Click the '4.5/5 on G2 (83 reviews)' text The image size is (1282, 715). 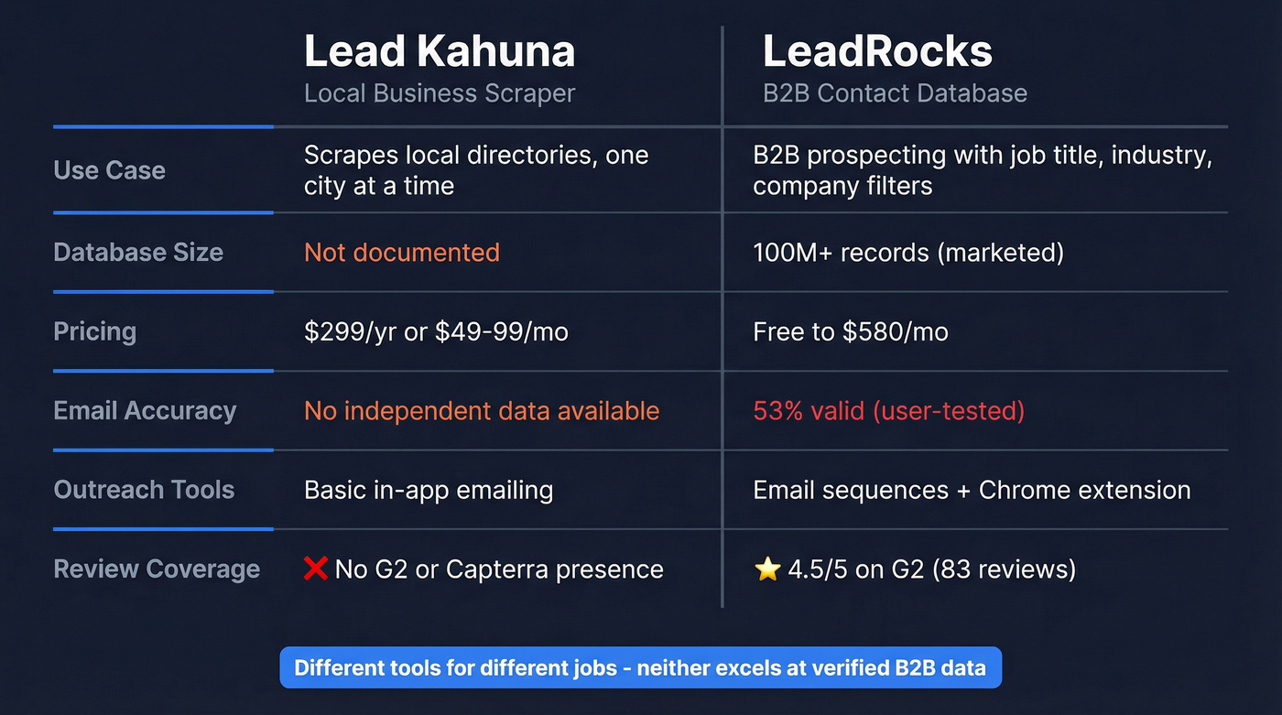[929, 569]
